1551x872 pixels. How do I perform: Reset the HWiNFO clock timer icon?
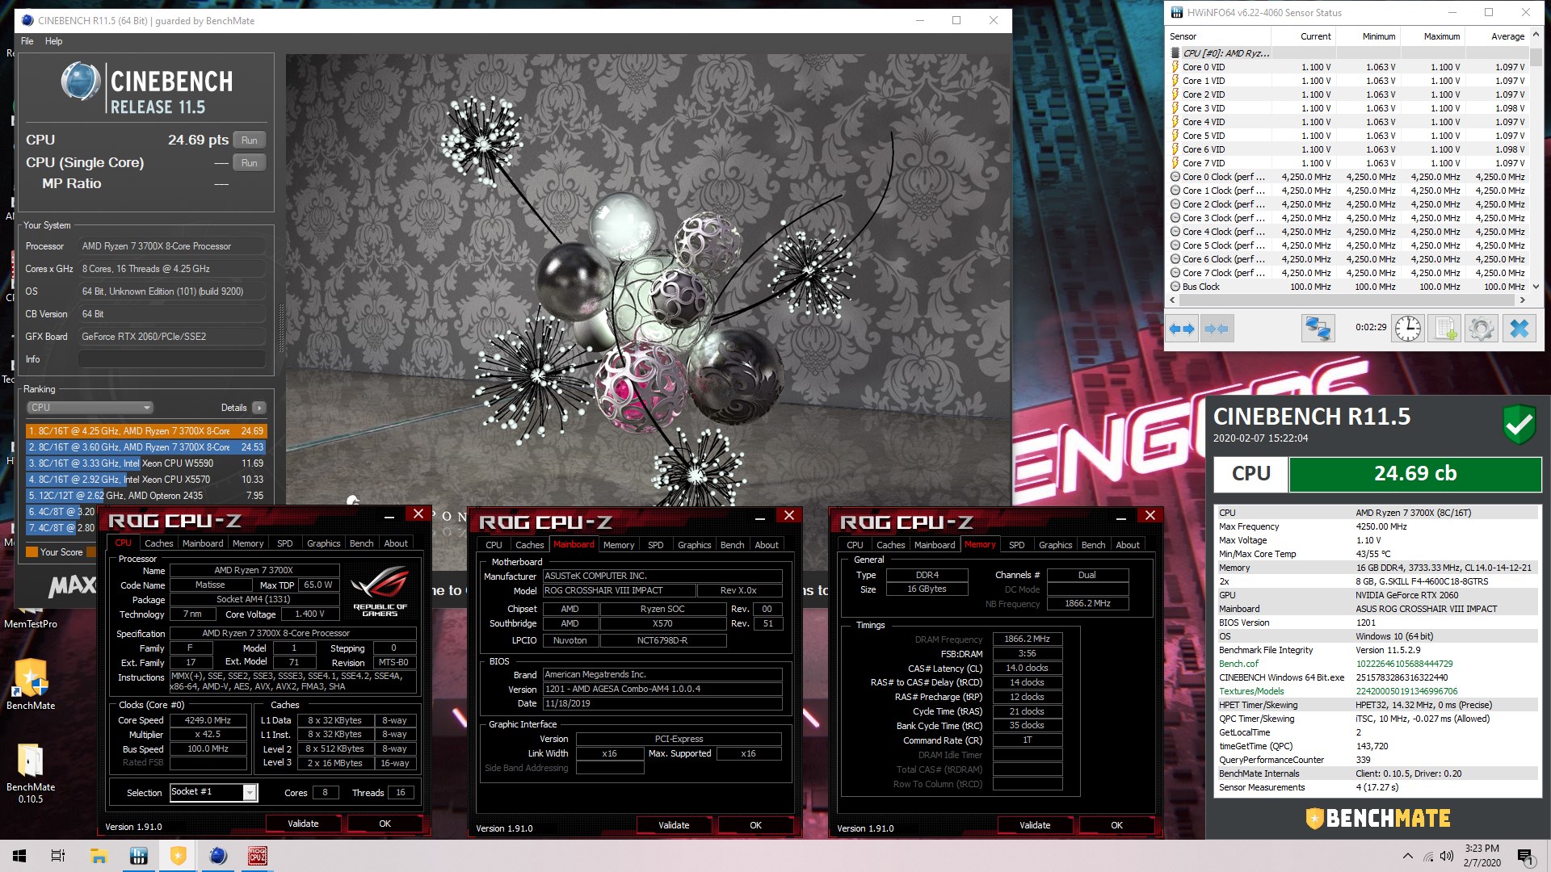(x=1407, y=329)
